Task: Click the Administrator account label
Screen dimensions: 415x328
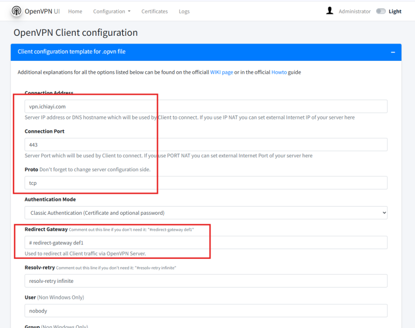Action: click(x=355, y=11)
